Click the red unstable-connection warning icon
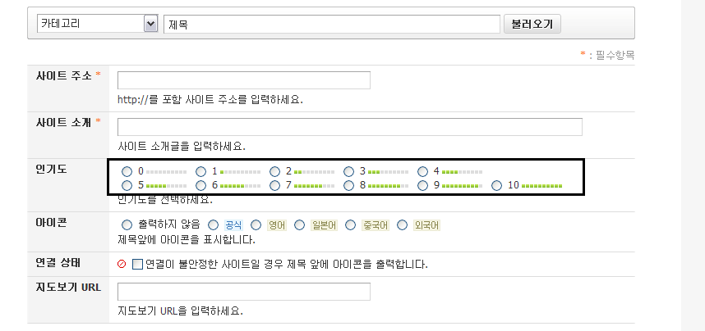Screen dimensions: 705x331 coord(122,264)
